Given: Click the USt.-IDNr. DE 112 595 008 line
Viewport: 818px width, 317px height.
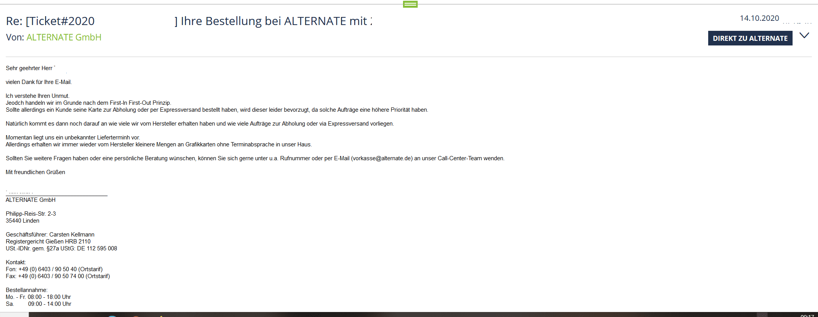Looking at the screenshot, I should tap(62, 248).
